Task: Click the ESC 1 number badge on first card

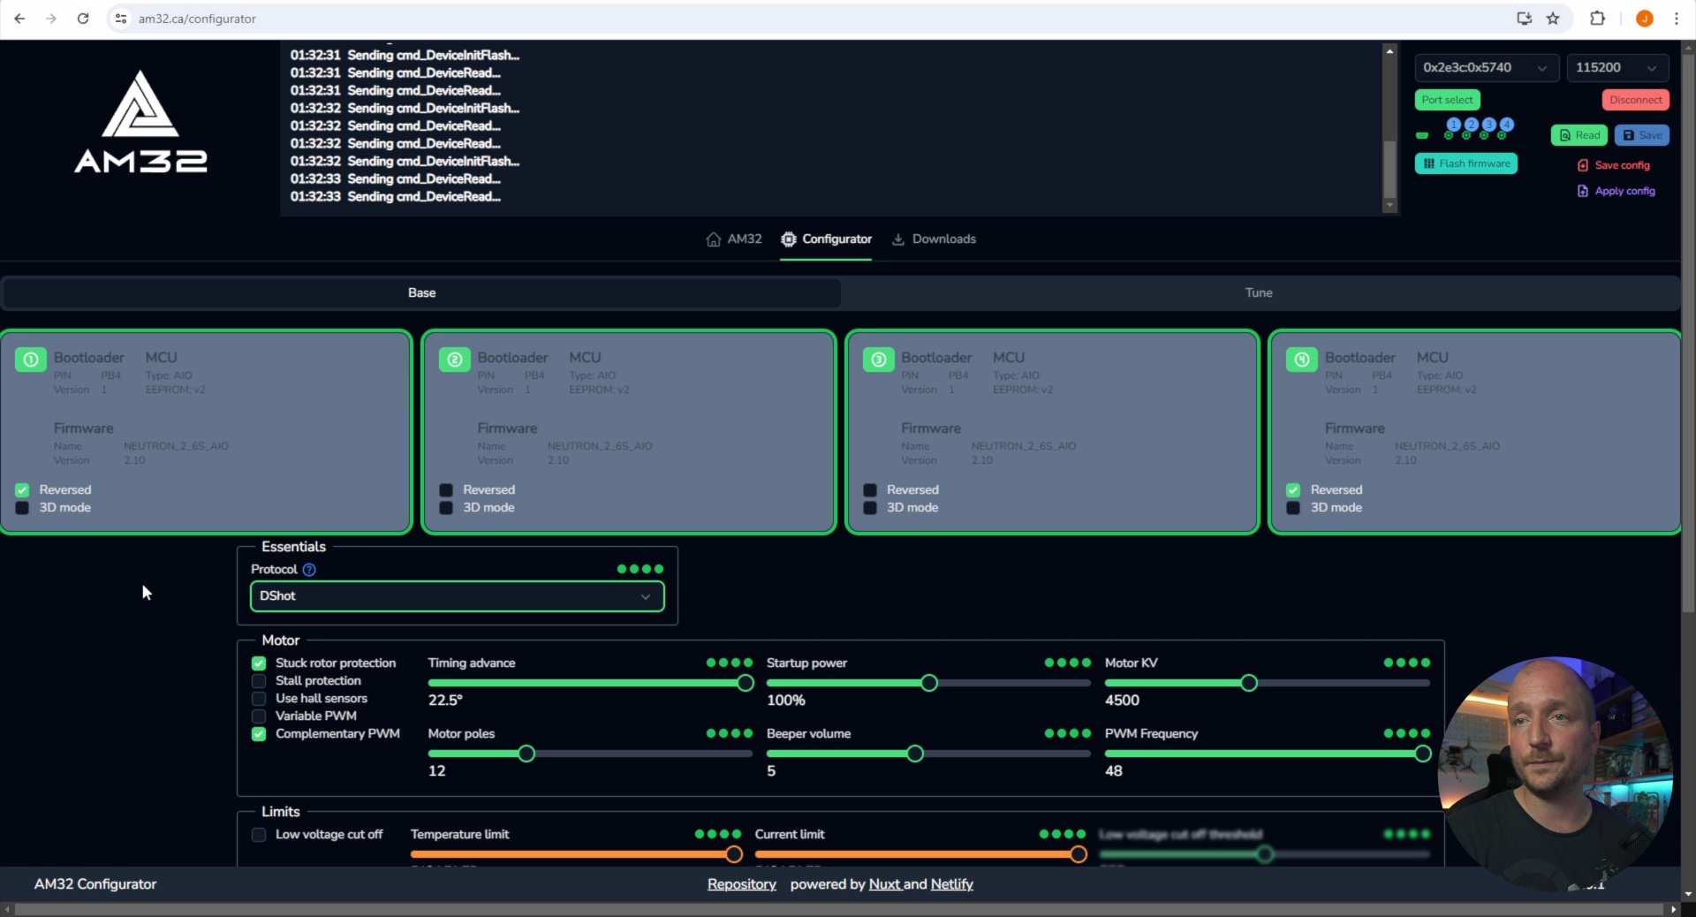Action: (x=31, y=360)
